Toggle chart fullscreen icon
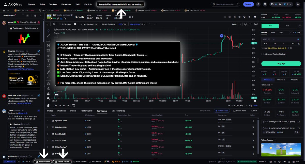305x164 pixels. tap(251, 24)
